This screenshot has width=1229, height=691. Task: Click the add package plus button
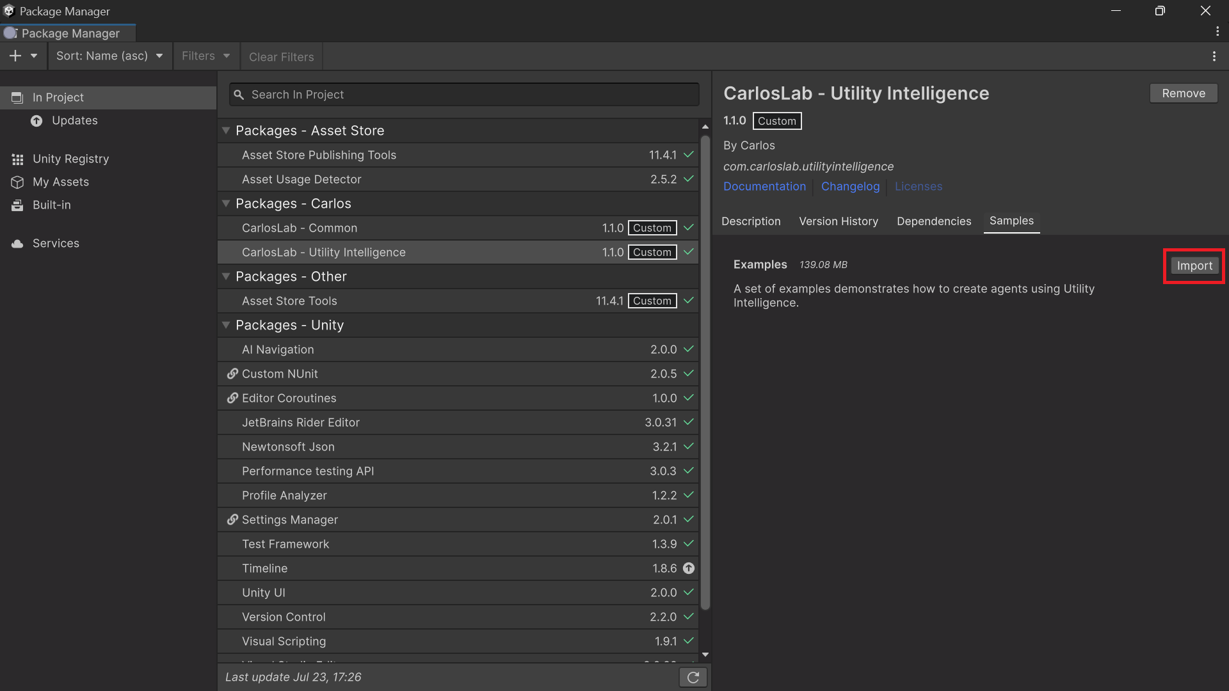point(15,56)
